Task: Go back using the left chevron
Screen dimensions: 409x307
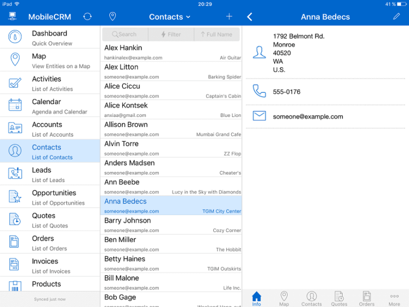Action: pyautogui.click(x=250, y=17)
